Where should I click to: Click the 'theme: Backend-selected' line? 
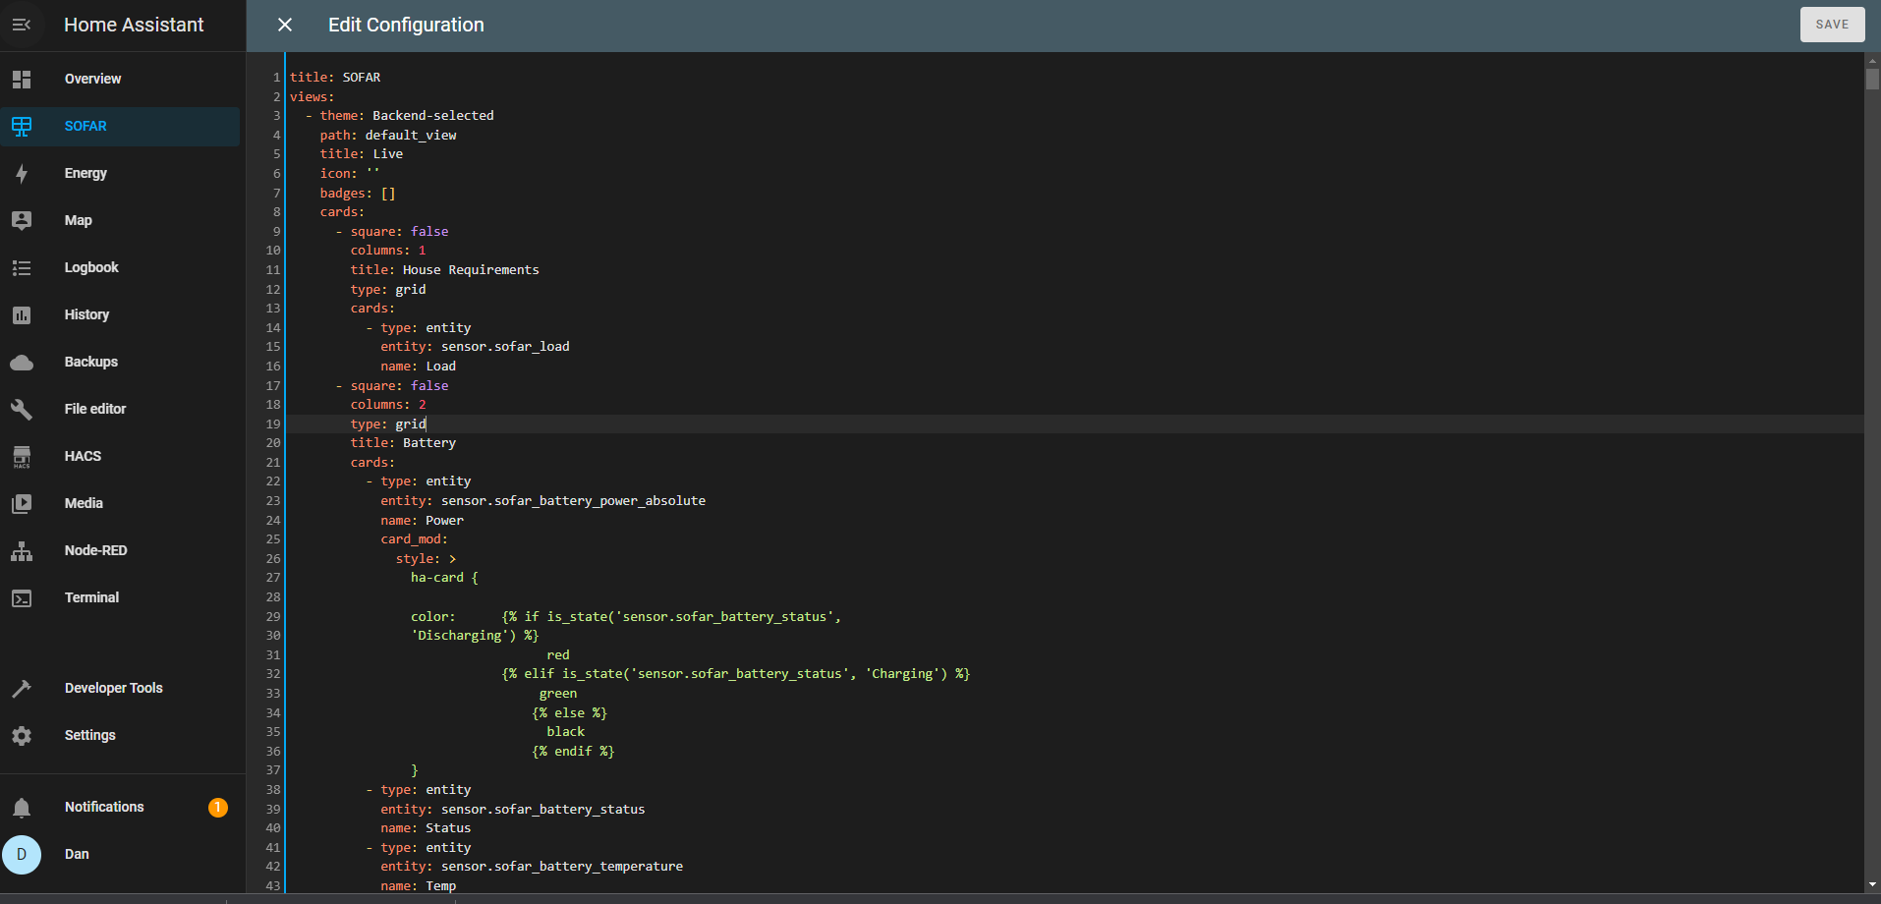(x=407, y=116)
